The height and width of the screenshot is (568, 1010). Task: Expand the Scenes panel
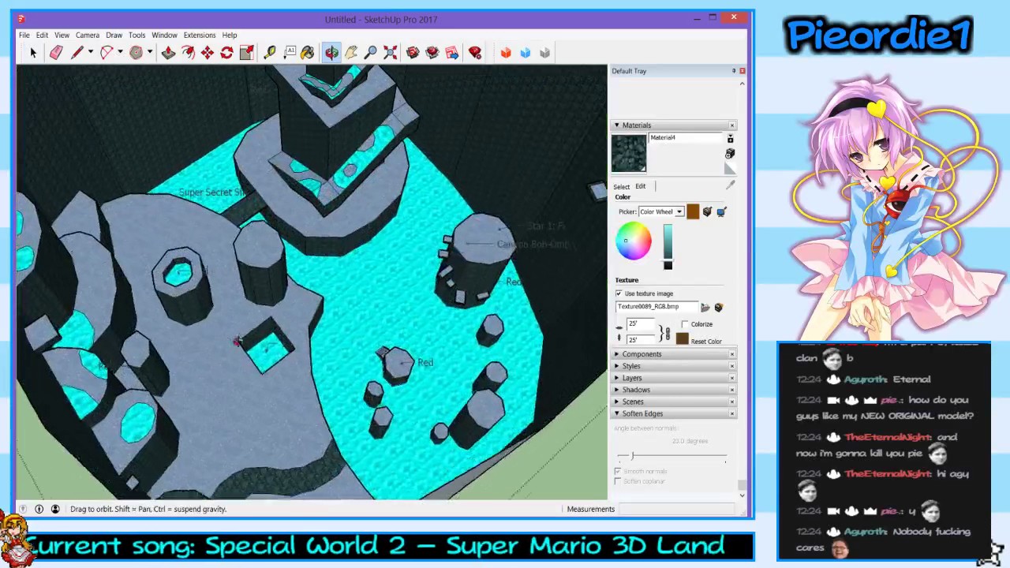pos(617,402)
